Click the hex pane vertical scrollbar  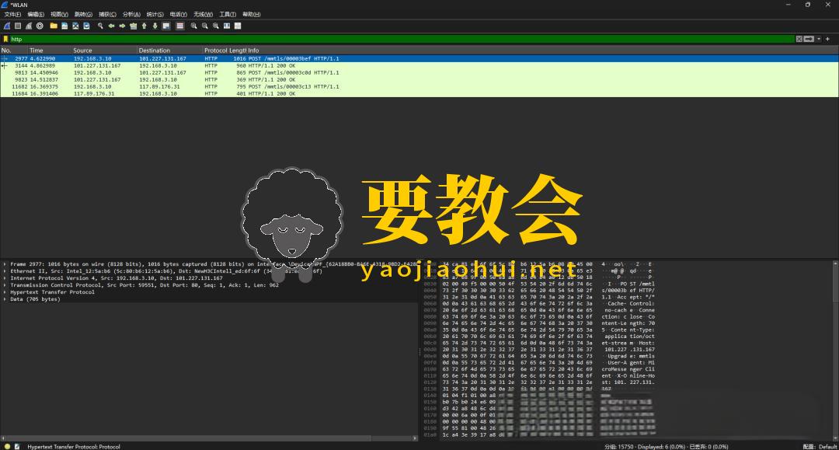[x=835, y=348]
